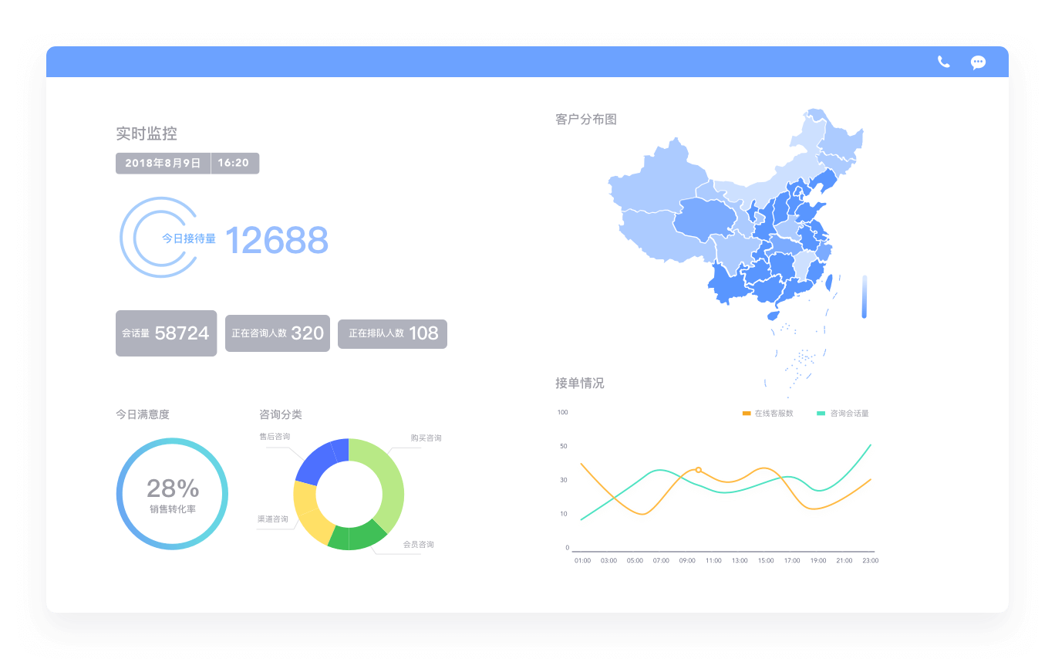Open the 16:20 time selector

[x=234, y=163]
